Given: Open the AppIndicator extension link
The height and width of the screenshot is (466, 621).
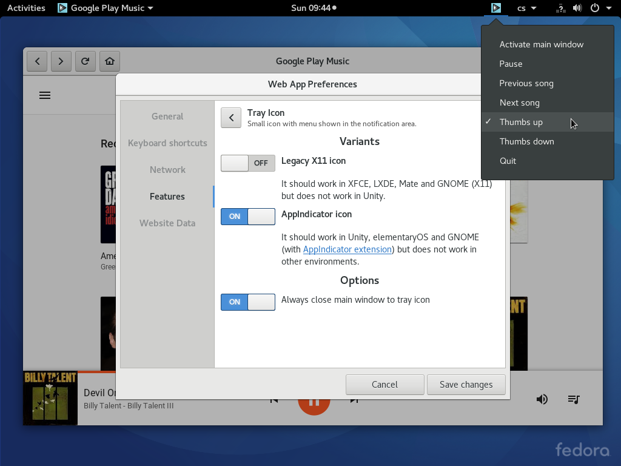Looking at the screenshot, I should (347, 249).
